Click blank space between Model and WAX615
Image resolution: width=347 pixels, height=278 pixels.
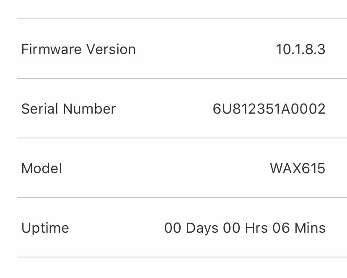[166, 168]
